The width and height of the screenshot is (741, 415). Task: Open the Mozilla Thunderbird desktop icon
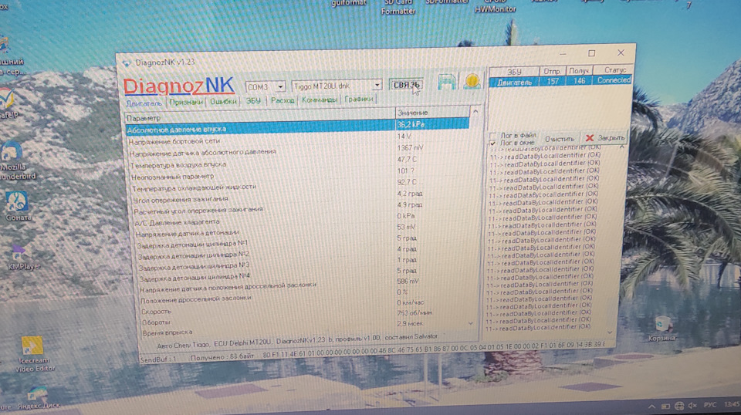(13, 162)
